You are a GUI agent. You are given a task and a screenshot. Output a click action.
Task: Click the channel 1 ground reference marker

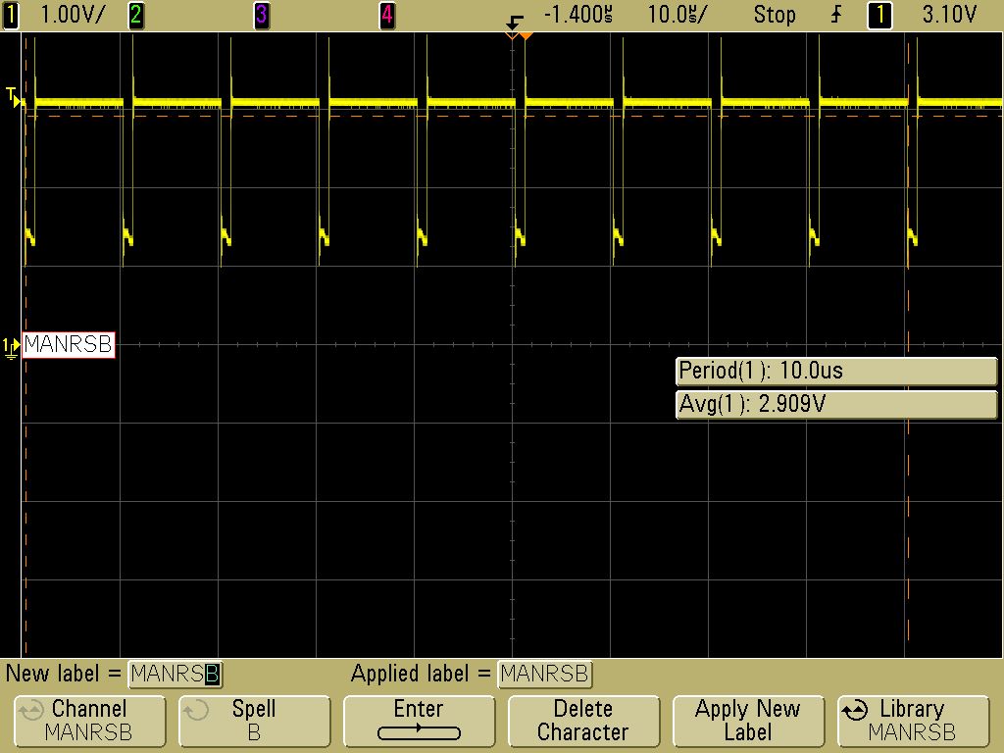coord(11,348)
